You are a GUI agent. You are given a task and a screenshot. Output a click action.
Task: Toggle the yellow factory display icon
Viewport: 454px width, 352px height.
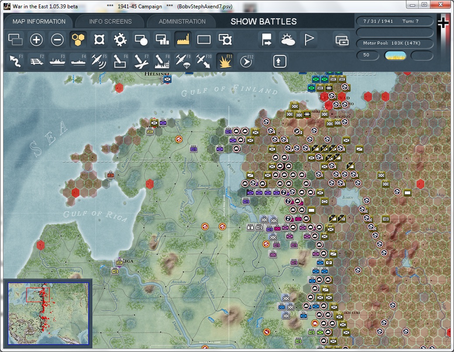coord(183,40)
